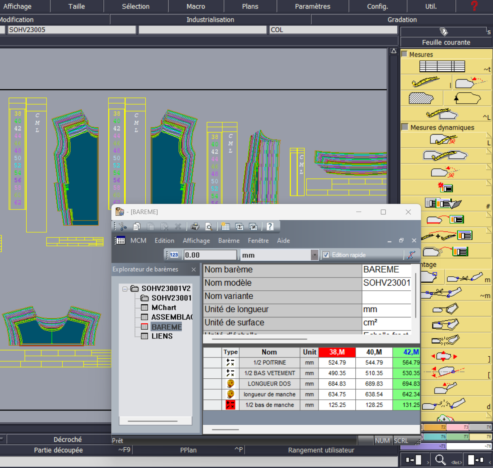Viewport: 493px width, 468px height.
Task: Enable the Mesures dynamiques checkbox
Action: 405,127
